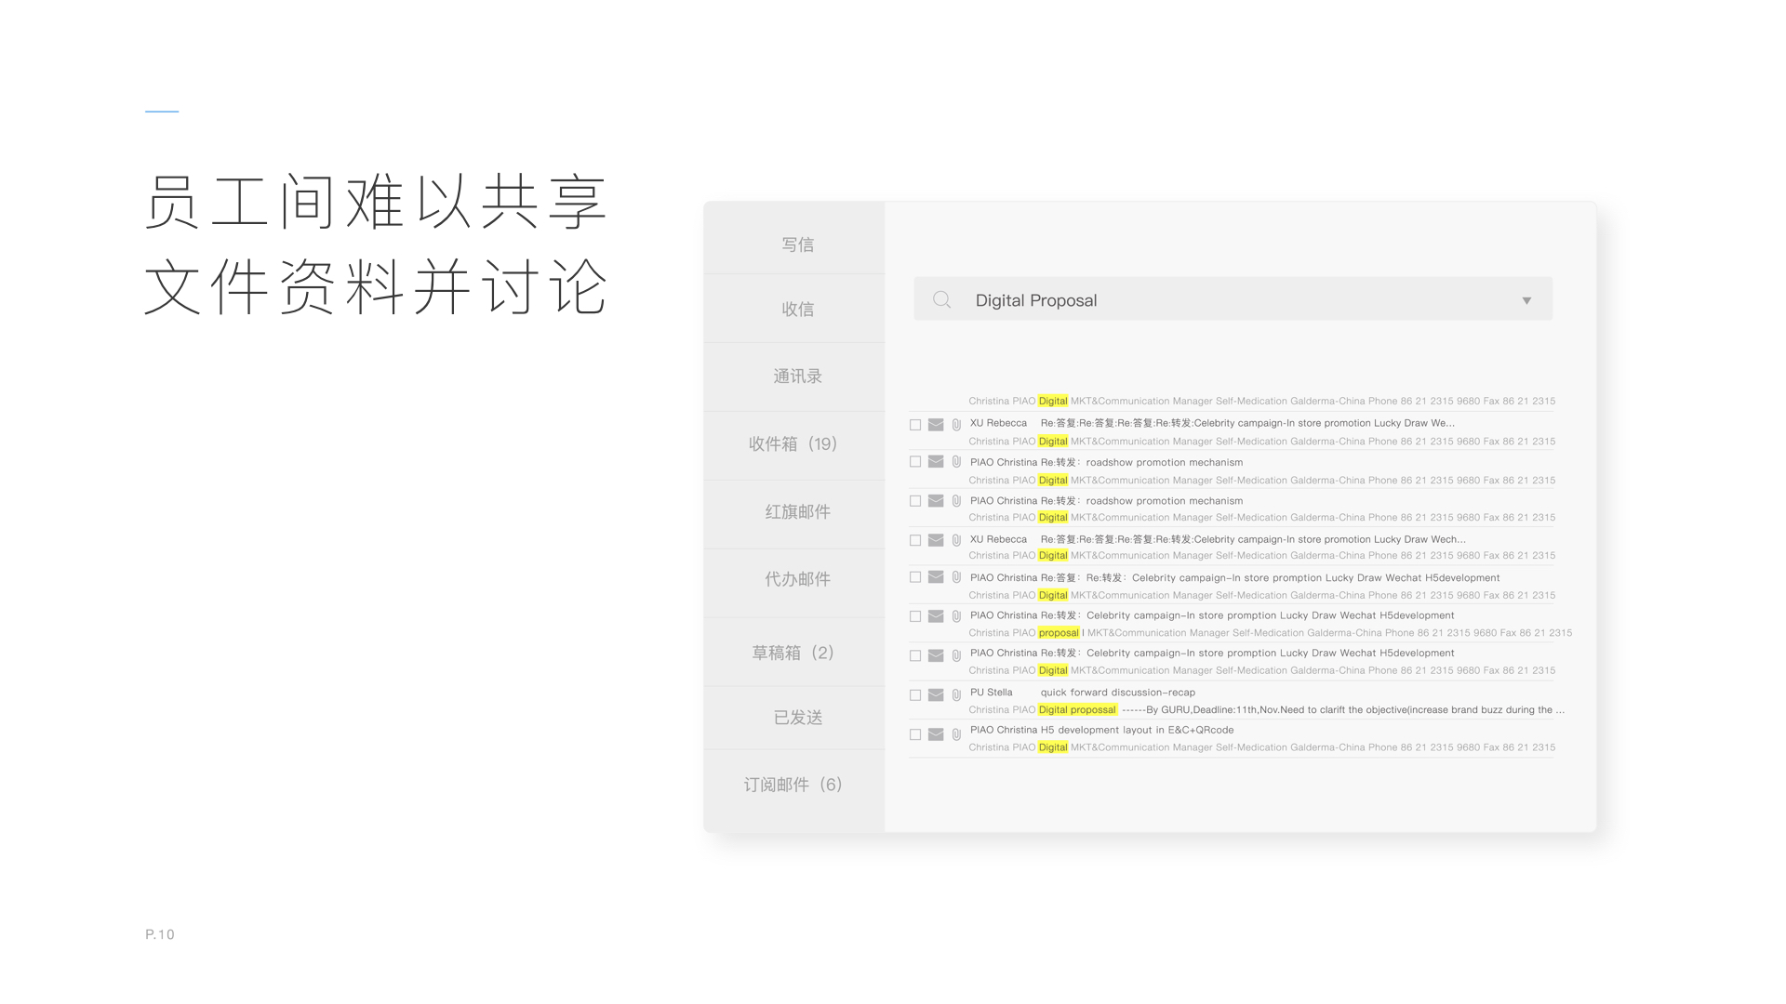The width and height of the screenshot is (1786, 1004).
Task: Open quick forward discussion-recap email
Action: 1117,693
